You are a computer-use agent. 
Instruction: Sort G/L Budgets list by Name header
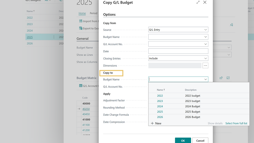coord(31,11)
